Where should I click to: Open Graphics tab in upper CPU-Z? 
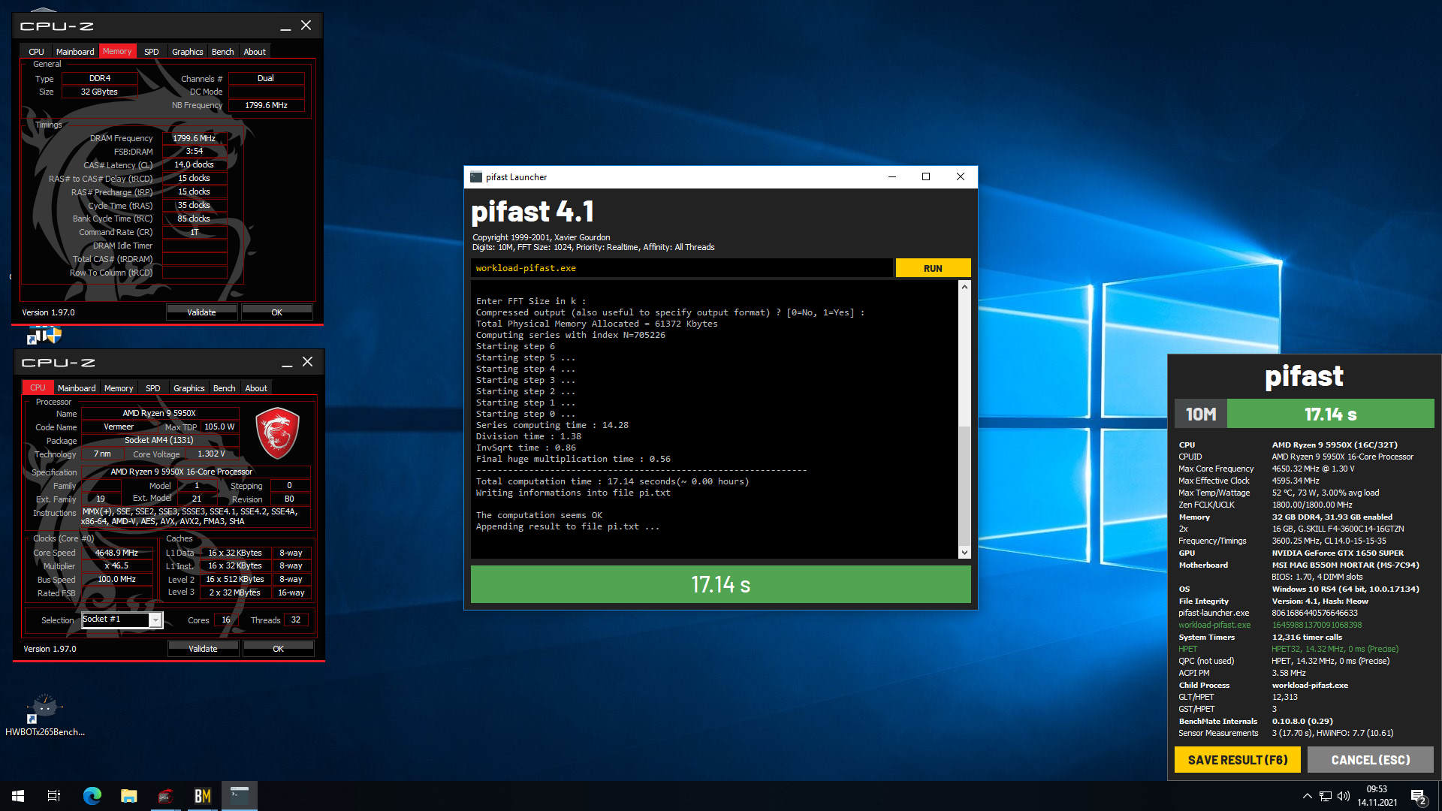coord(188,52)
